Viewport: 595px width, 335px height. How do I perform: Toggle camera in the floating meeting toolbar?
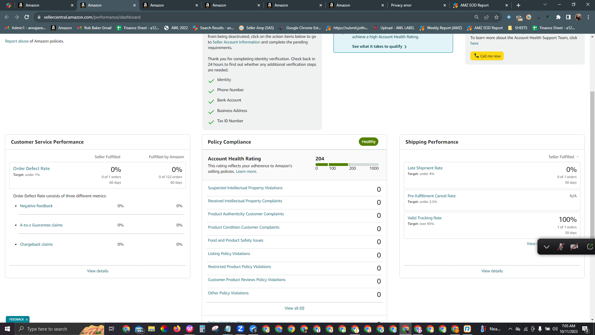tap(574, 247)
